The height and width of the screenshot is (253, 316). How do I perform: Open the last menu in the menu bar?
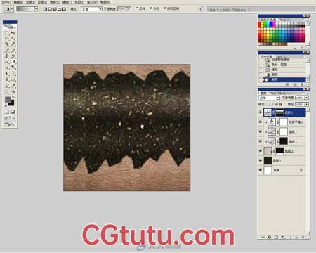105,2
